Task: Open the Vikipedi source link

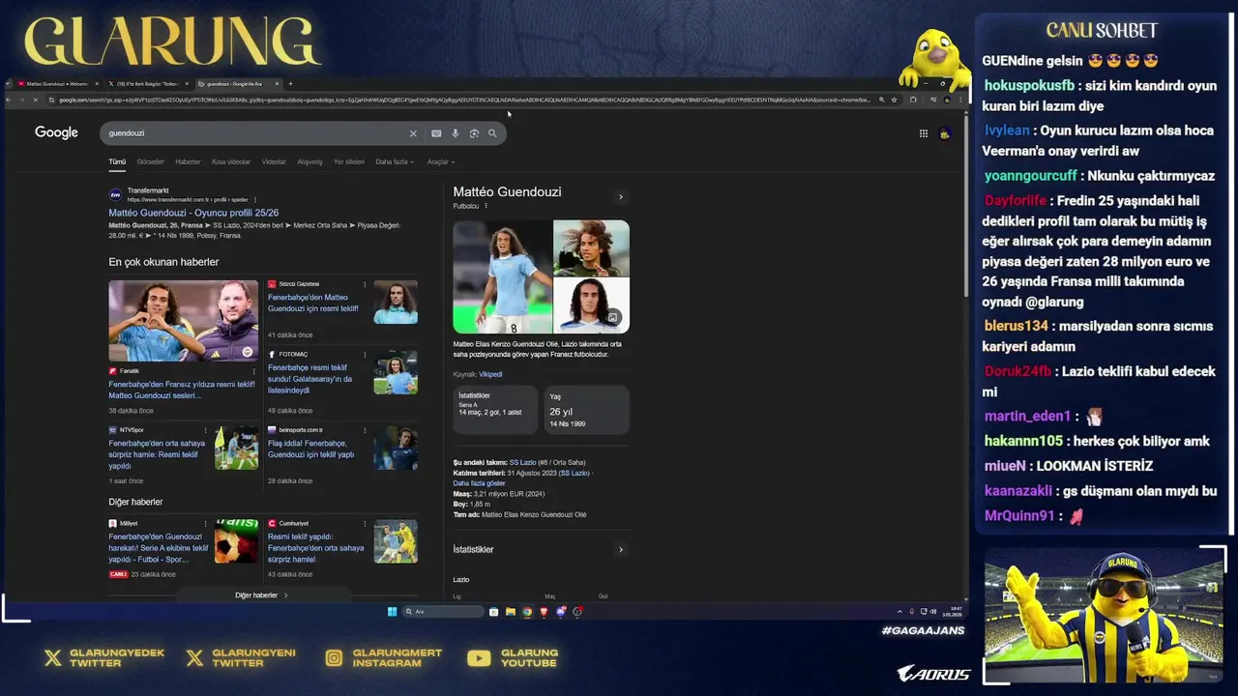Action: [490, 374]
